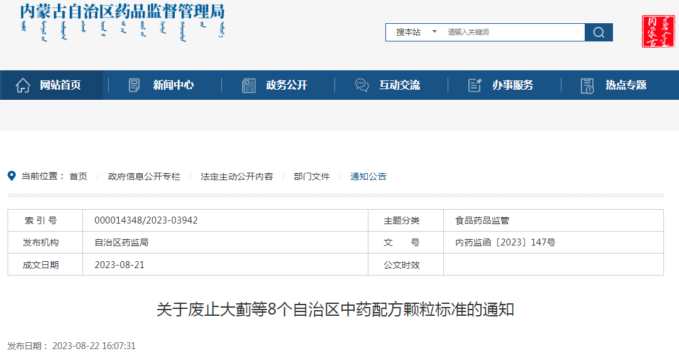Click the 公文时效 label cell
This screenshot has width=679, height=356.
tap(406, 264)
